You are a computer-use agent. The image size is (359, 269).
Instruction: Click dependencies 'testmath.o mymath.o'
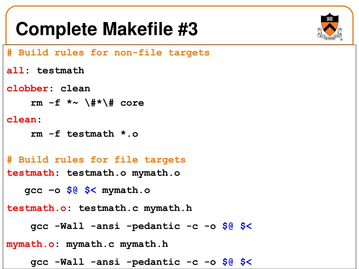click(x=123, y=173)
